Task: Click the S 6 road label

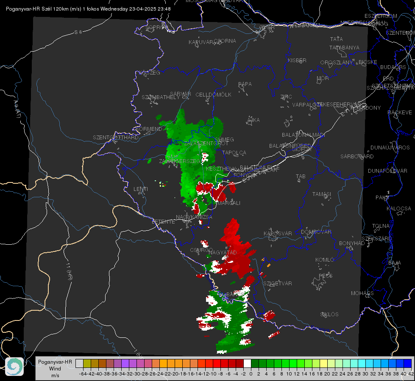Action: click(78, 32)
